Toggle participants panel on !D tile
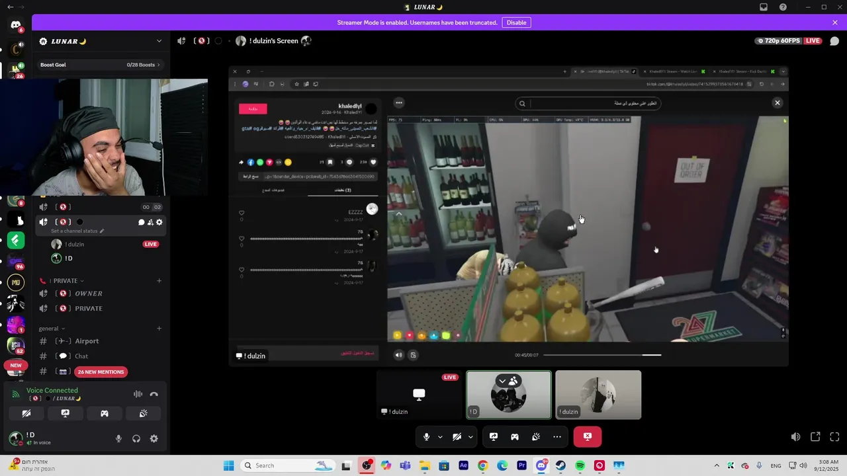This screenshot has width=847, height=476. click(x=508, y=381)
